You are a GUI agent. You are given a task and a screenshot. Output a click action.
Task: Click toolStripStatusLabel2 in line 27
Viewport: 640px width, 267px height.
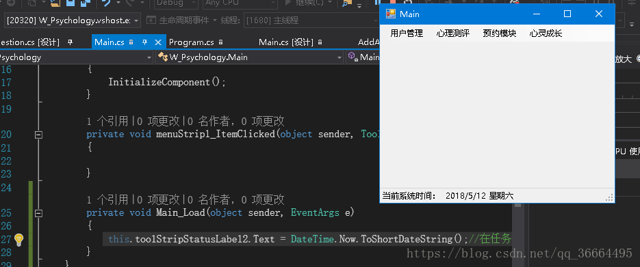(x=192, y=239)
